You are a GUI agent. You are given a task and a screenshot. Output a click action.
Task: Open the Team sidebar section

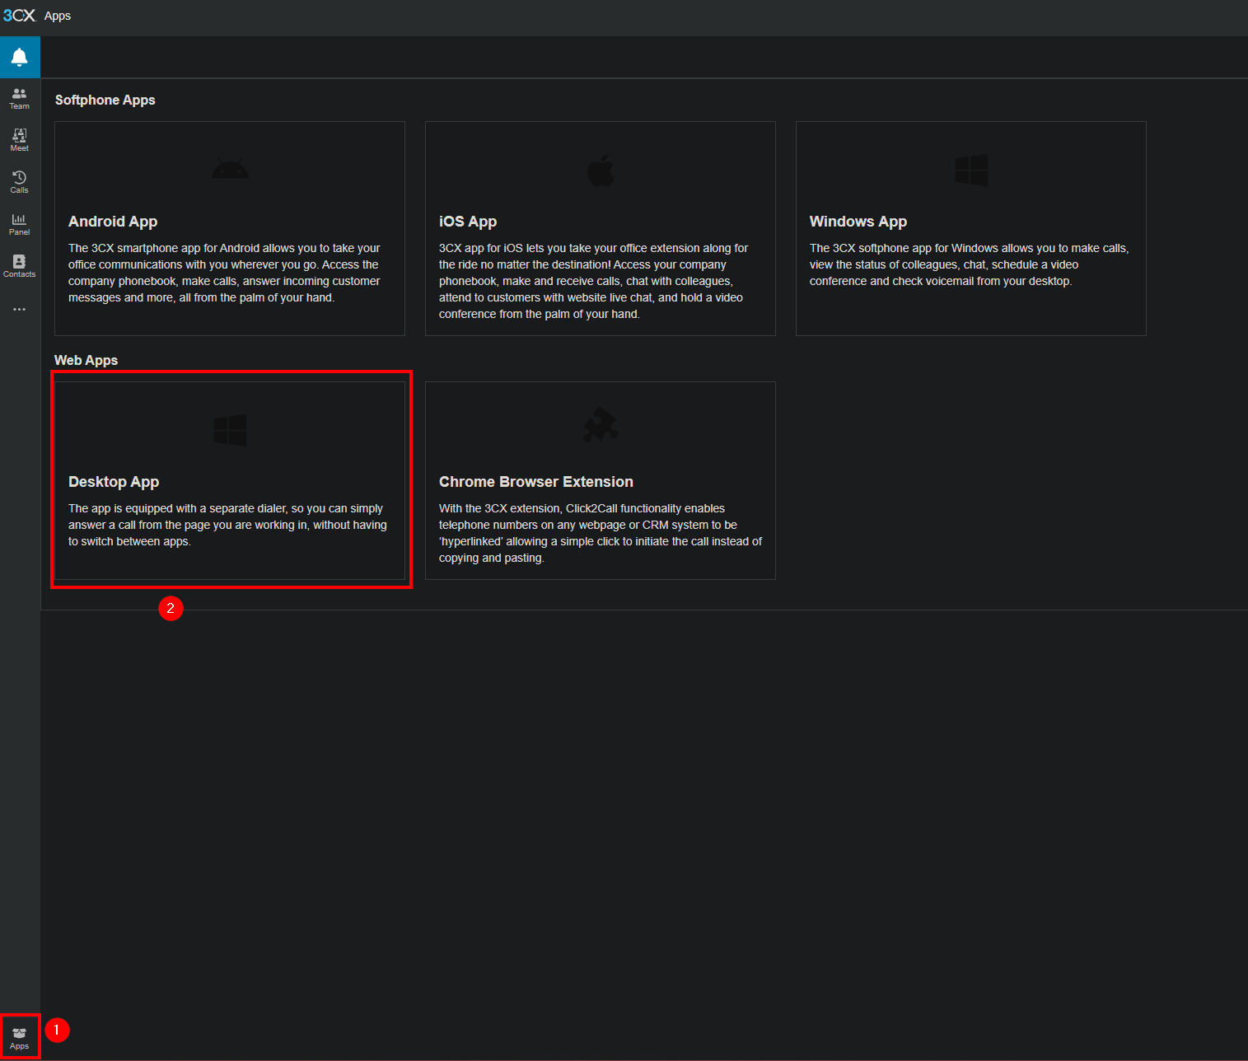pyautogui.click(x=20, y=98)
